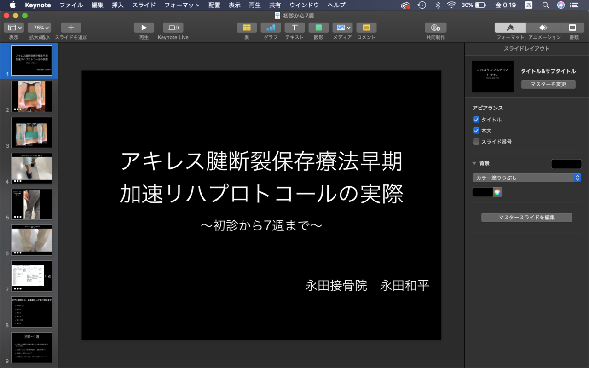Image resolution: width=589 pixels, height=368 pixels.
Task: Insert a shape using the 図形 icon
Action: pos(318,28)
